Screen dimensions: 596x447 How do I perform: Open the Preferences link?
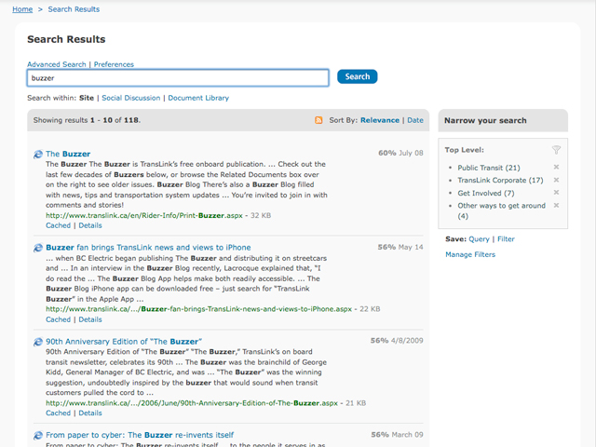click(x=114, y=64)
